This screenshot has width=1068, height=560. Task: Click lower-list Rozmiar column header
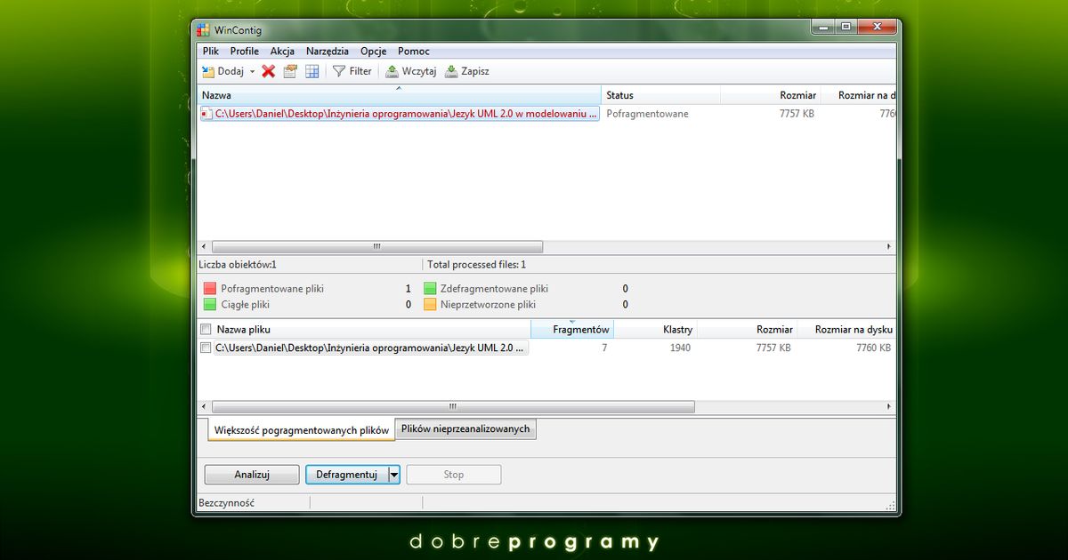click(x=746, y=330)
